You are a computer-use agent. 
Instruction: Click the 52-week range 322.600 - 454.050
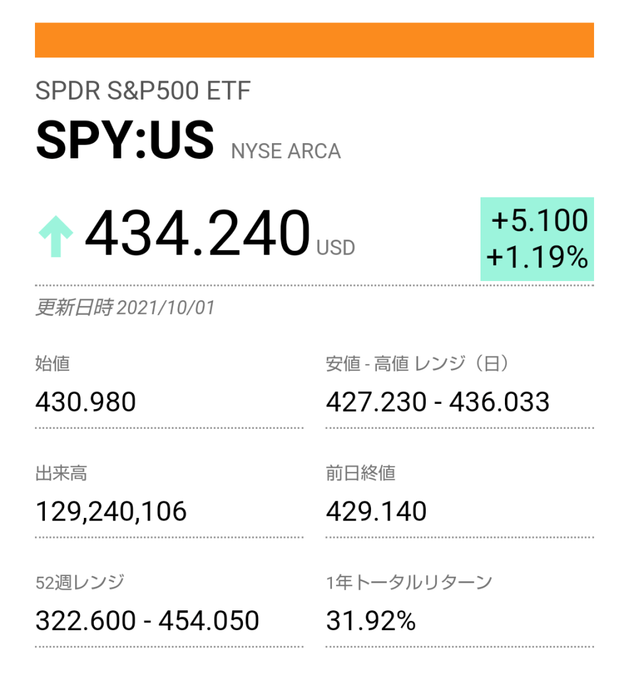coord(147,620)
